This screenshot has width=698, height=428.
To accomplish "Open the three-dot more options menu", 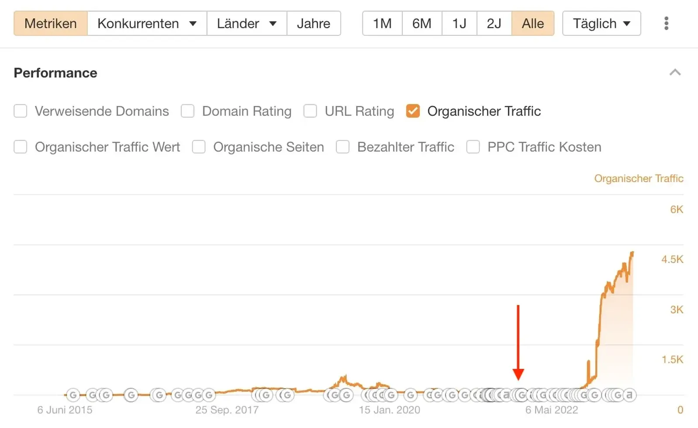I will (666, 24).
